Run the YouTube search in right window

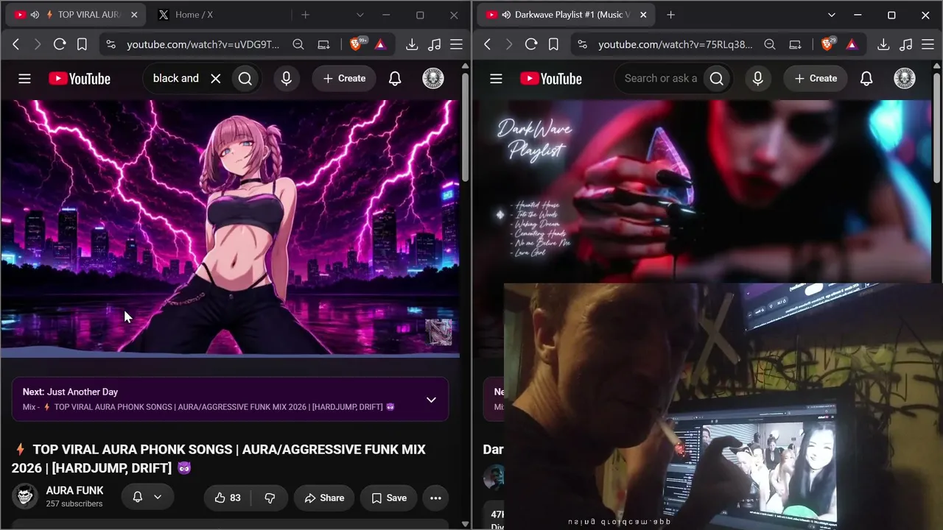coord(717,79)
